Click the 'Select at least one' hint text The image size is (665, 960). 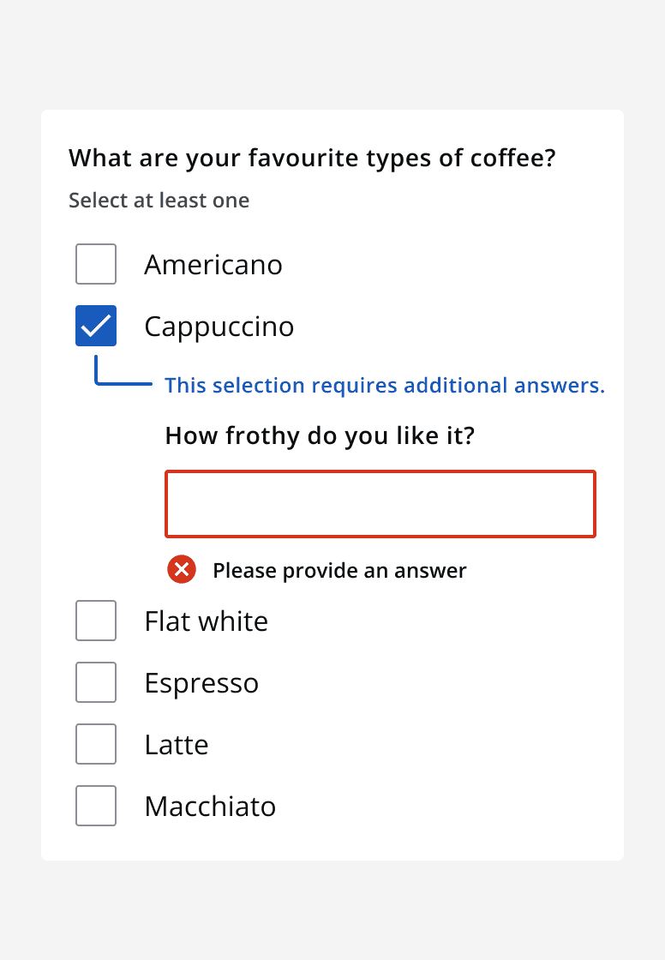click(159, 200)
